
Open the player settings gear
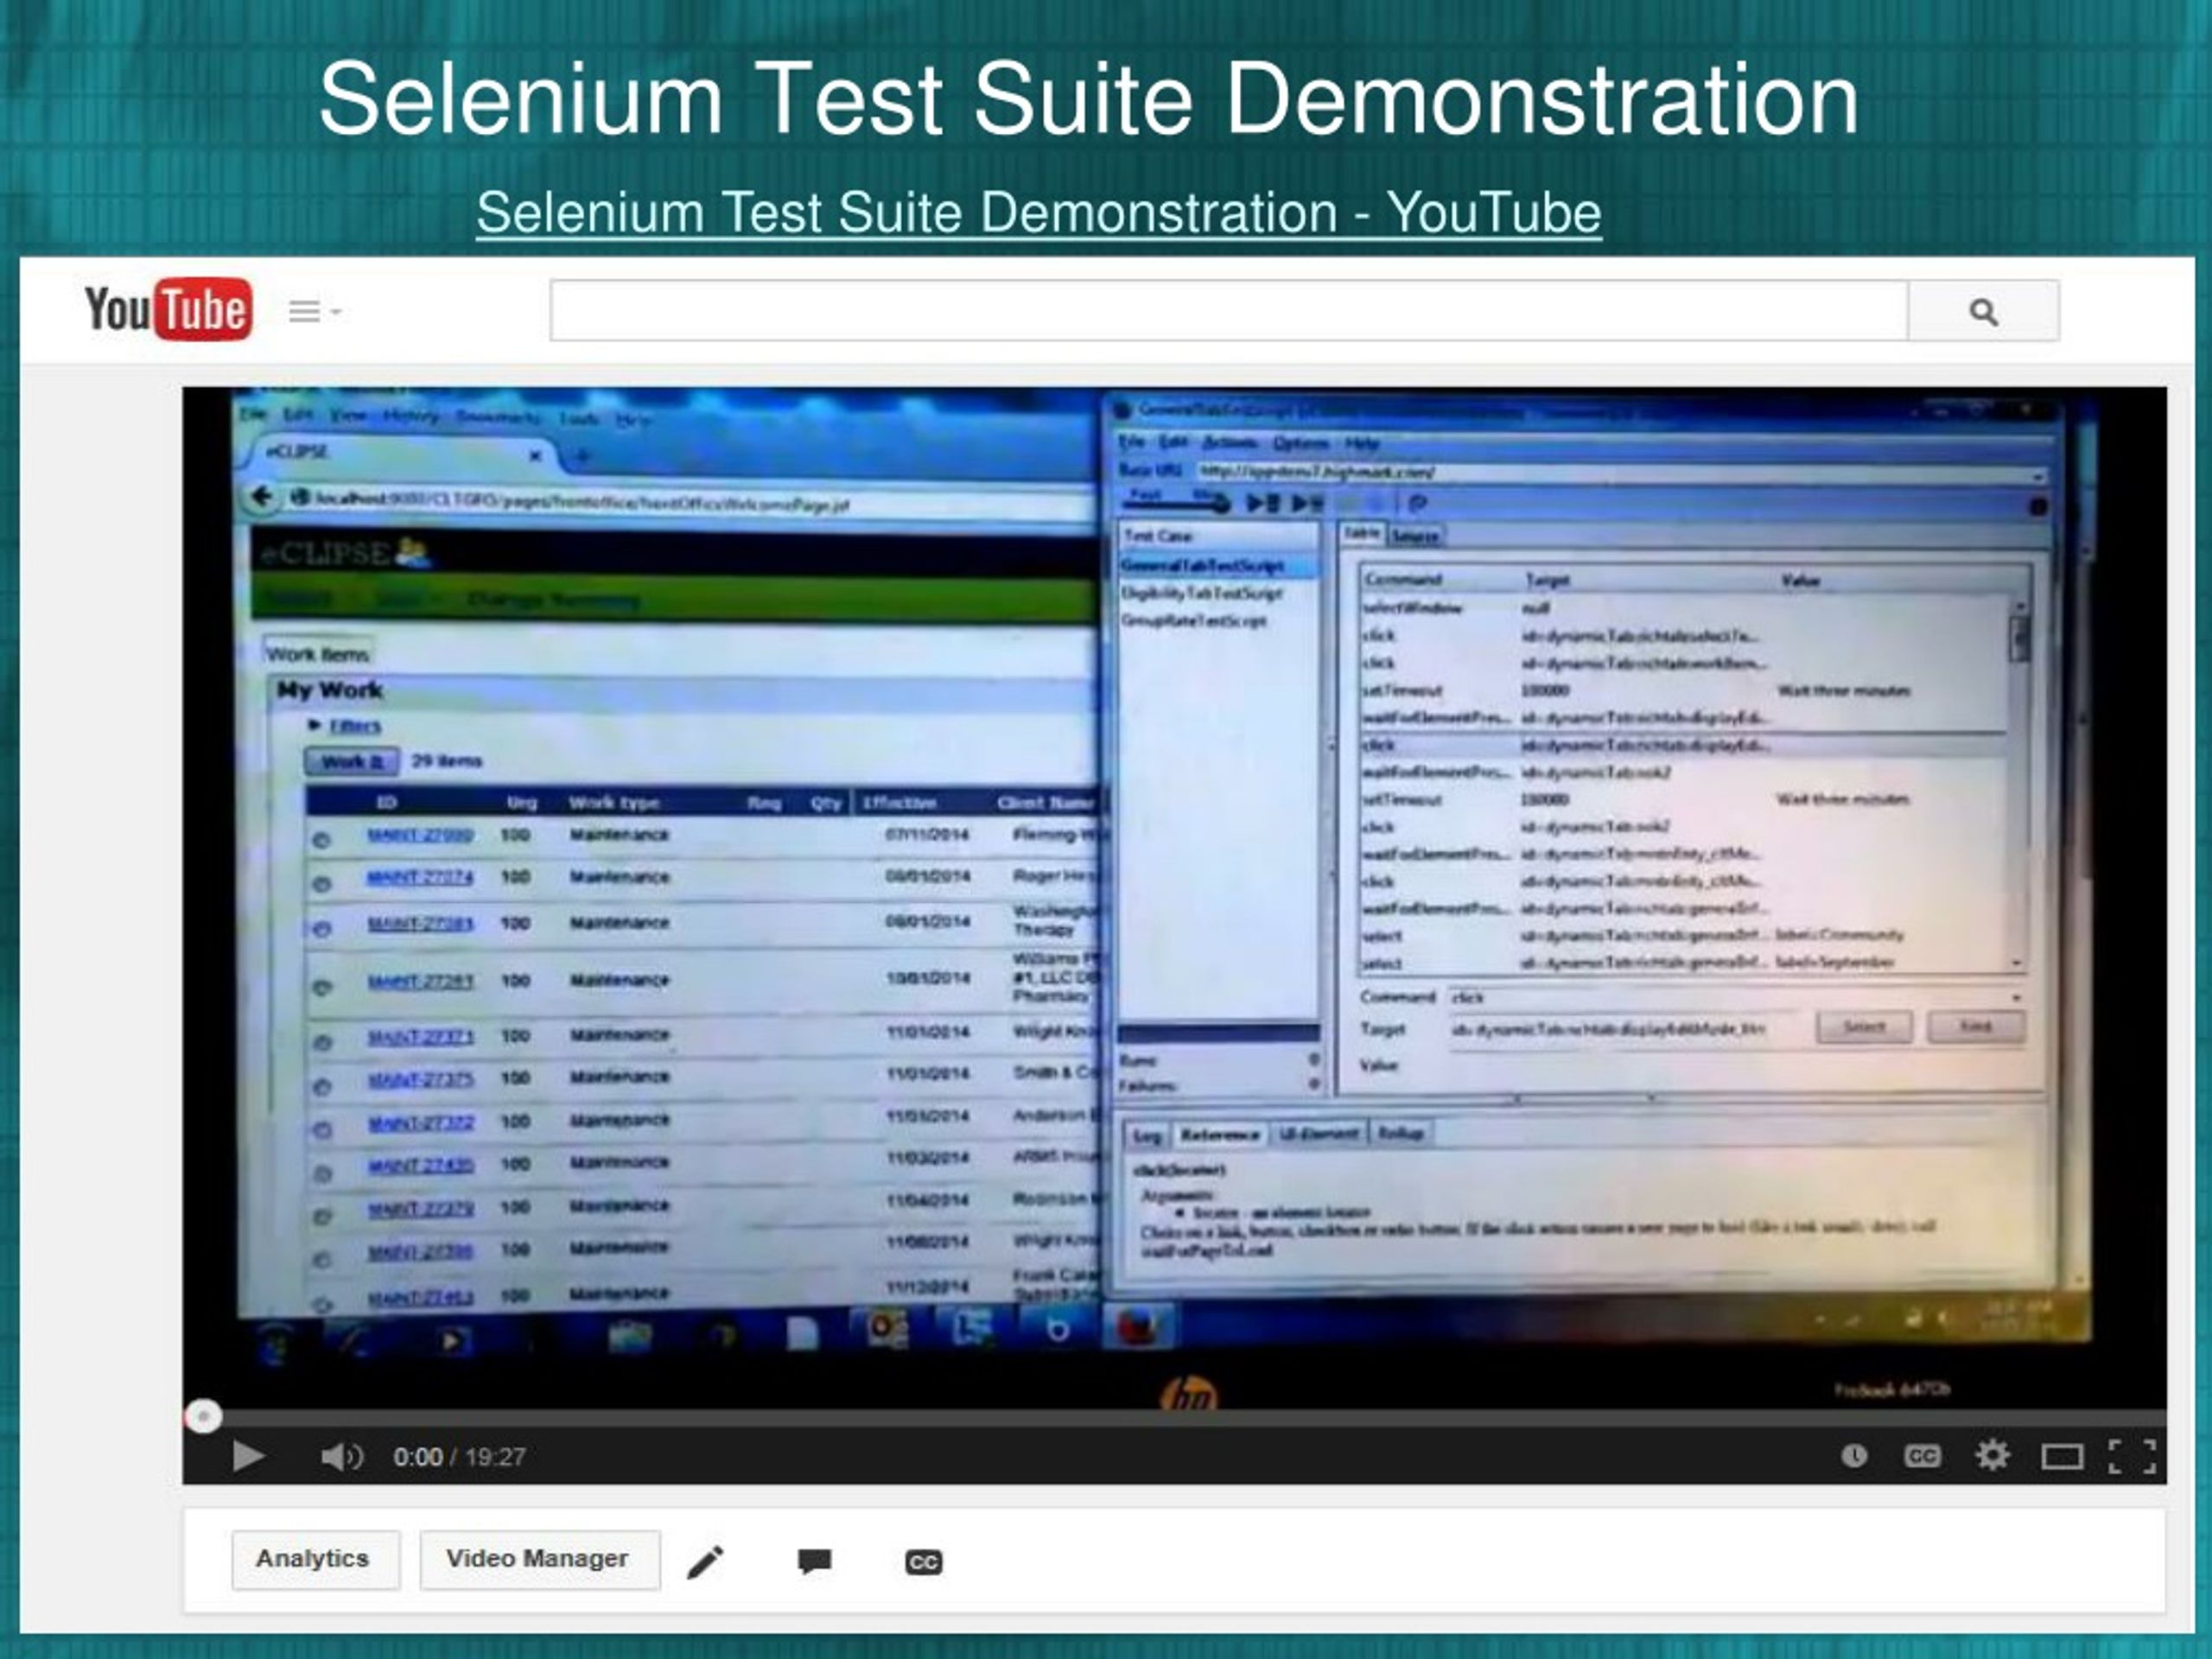(x=1992, y=1455)
